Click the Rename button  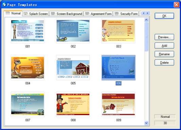[x=164, y=54]
